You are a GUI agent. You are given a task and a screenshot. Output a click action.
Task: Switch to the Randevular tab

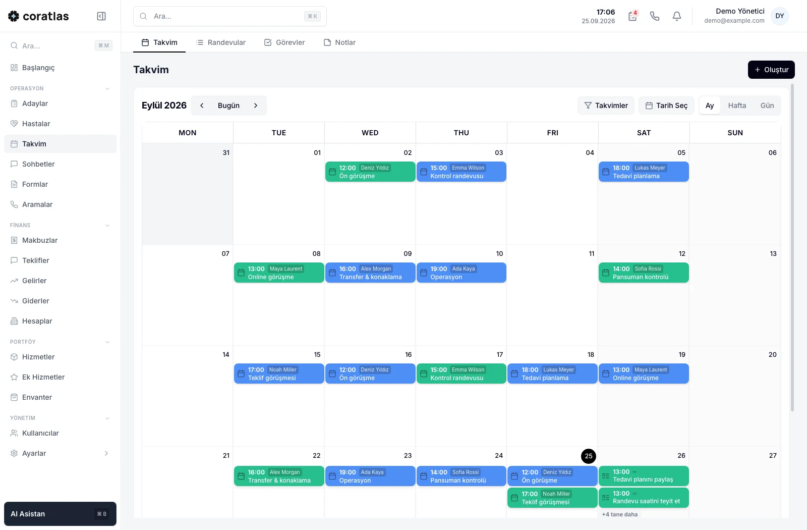221,42
